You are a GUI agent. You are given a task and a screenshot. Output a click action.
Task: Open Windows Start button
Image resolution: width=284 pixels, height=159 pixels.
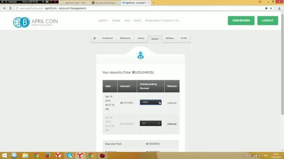tap(4, 155)
